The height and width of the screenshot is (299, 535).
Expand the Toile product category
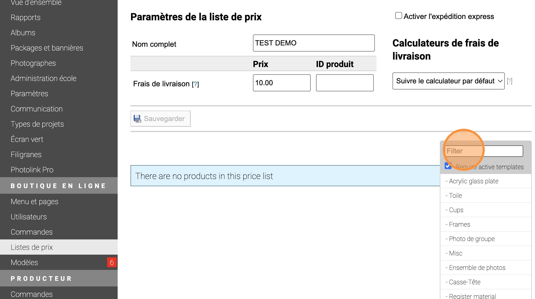[455, 196]
